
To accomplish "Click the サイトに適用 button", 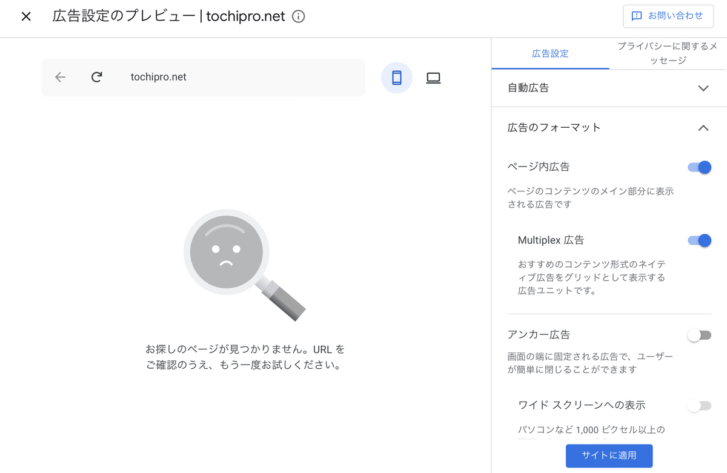I will click(609, 455).
